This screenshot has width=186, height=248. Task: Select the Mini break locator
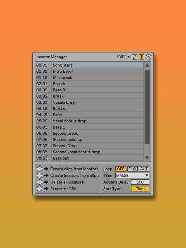point(98,78)
